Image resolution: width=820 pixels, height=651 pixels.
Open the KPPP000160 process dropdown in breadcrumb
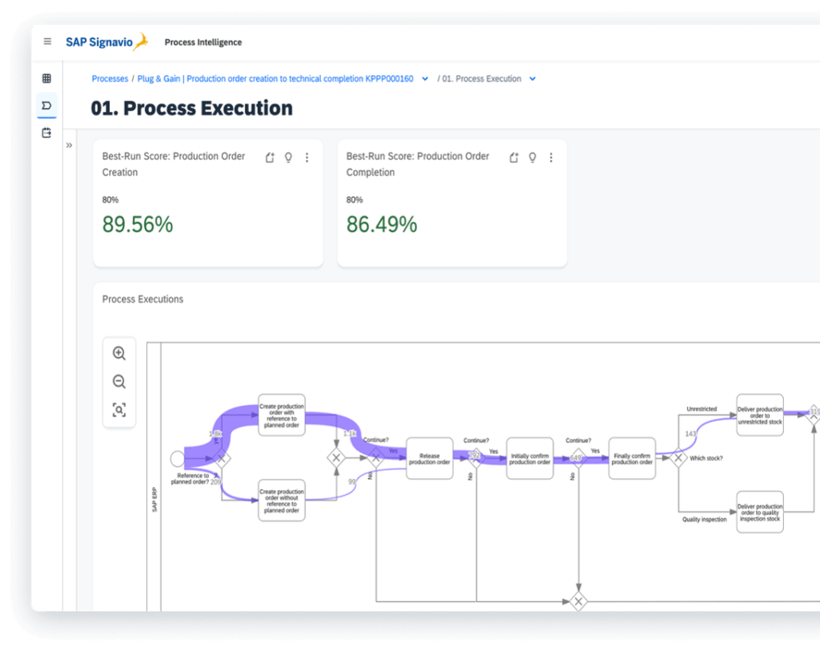422,78
